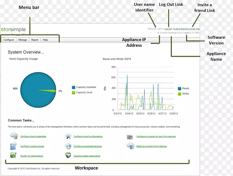
Task: Click the '2%' pie chart label
Action: [60, 91]
